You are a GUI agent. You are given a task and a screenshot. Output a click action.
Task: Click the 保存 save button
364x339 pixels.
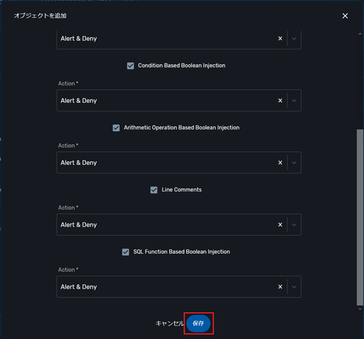(198, 324)
